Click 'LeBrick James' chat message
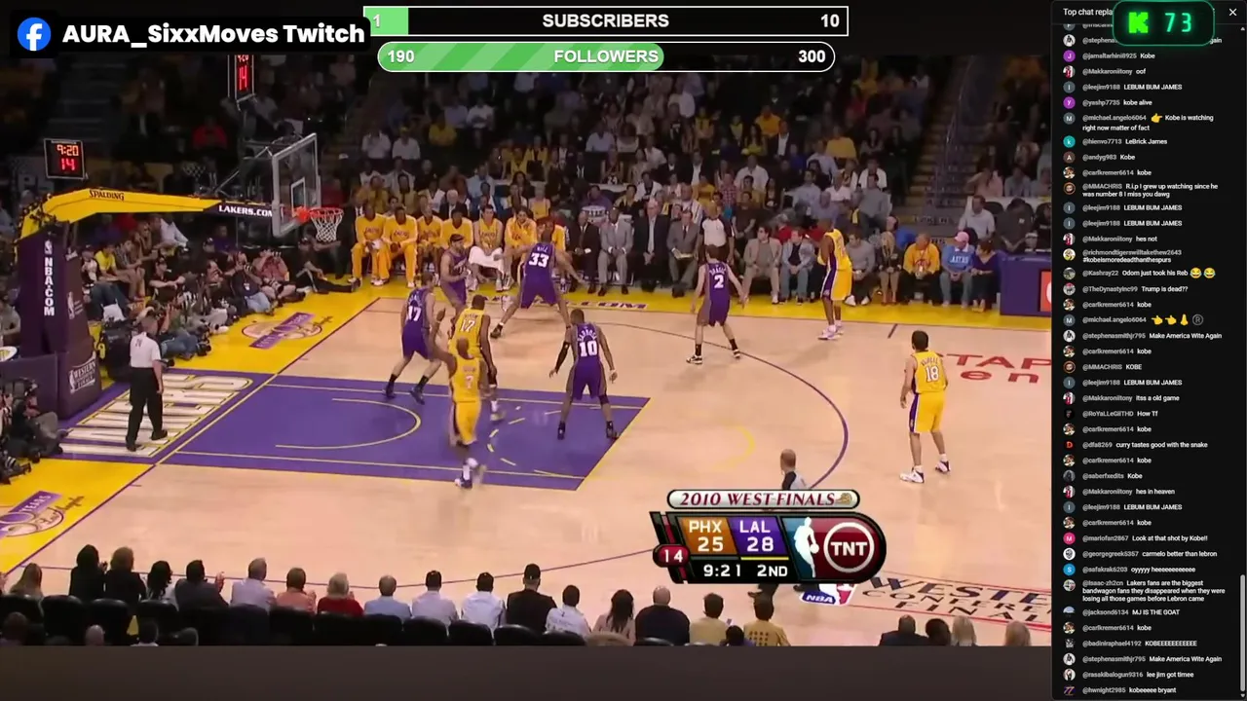Viewport: 1247px width, 701px height. tap(1146, 141)
